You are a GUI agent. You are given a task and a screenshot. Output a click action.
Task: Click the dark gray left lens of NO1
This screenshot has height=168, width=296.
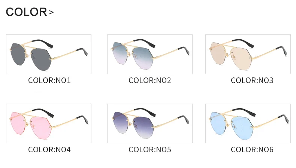[x=18, y=54]
